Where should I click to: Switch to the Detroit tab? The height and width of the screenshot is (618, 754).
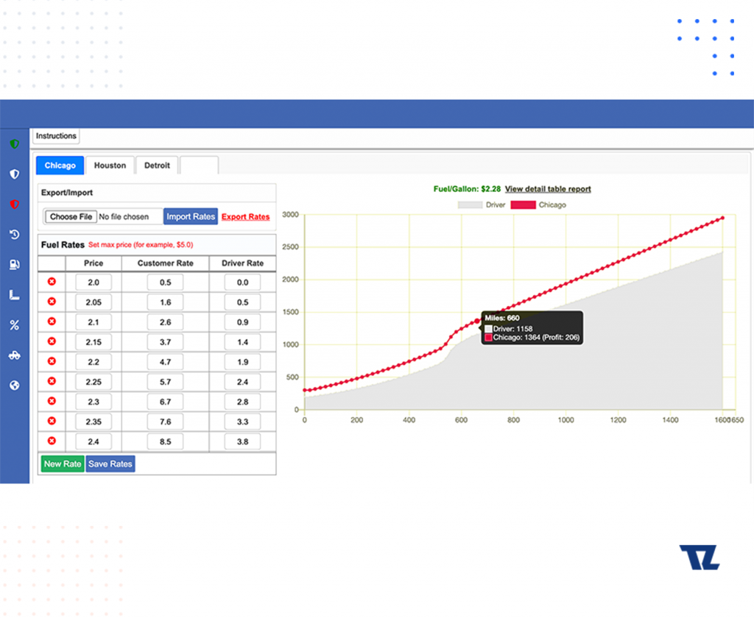157,166
